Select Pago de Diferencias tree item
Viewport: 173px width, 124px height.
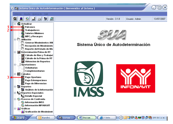pyautogui.click(x=36, y=84)
